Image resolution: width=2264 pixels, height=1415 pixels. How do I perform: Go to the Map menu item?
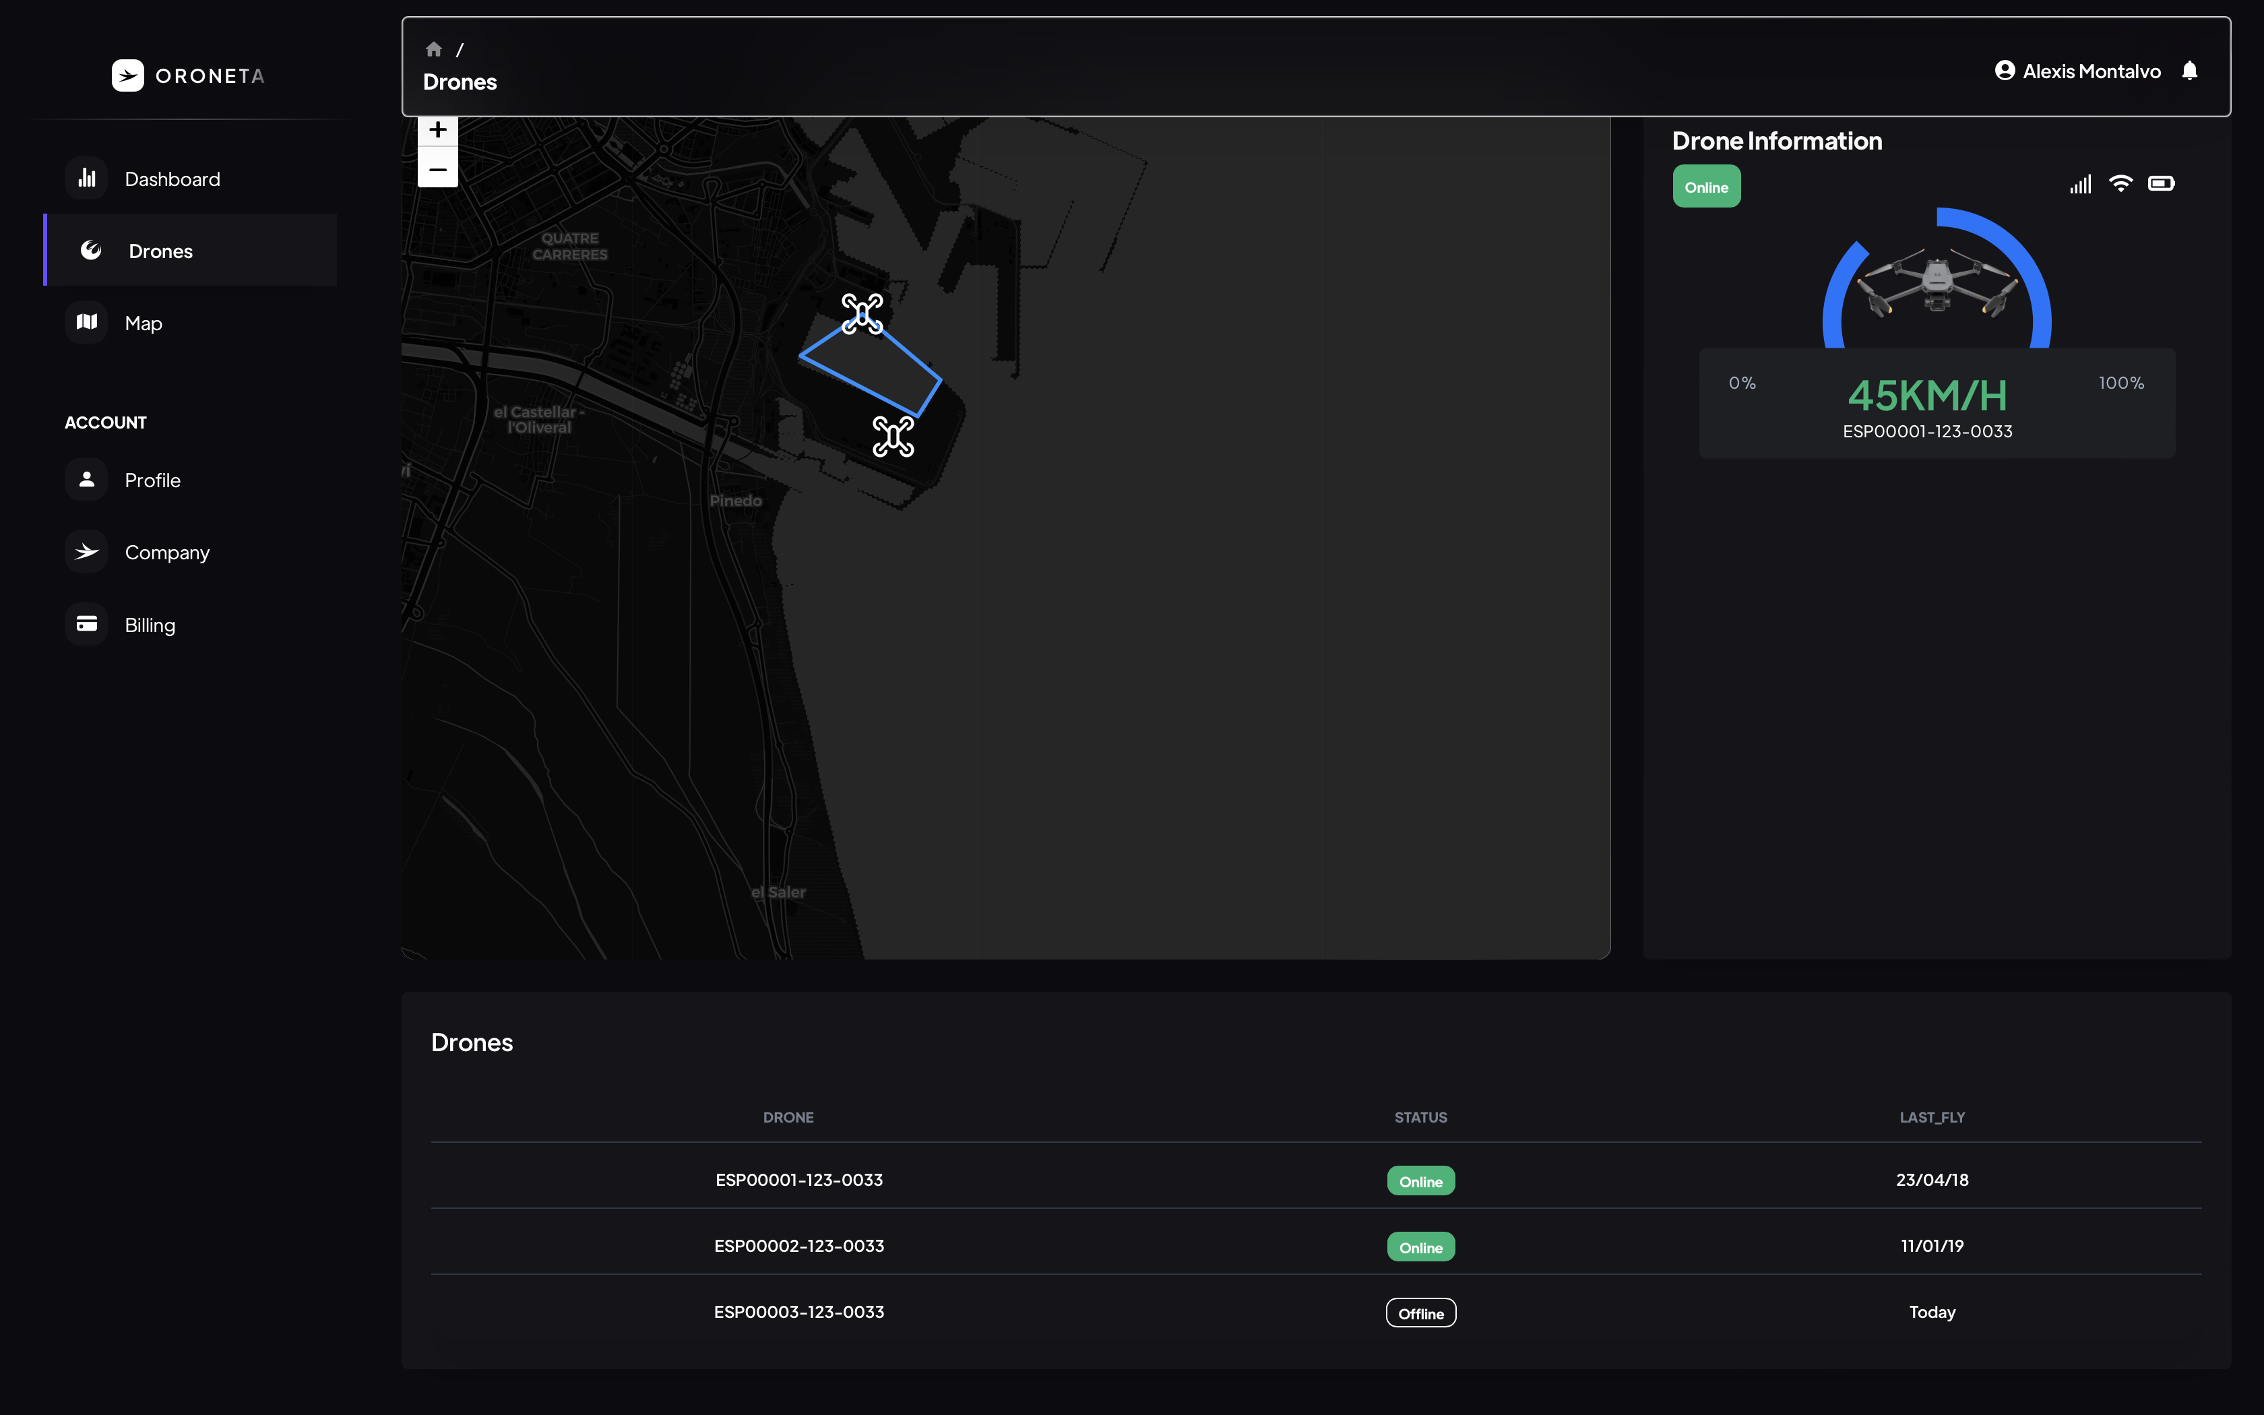pyautogui.click(x=143, y=323)
